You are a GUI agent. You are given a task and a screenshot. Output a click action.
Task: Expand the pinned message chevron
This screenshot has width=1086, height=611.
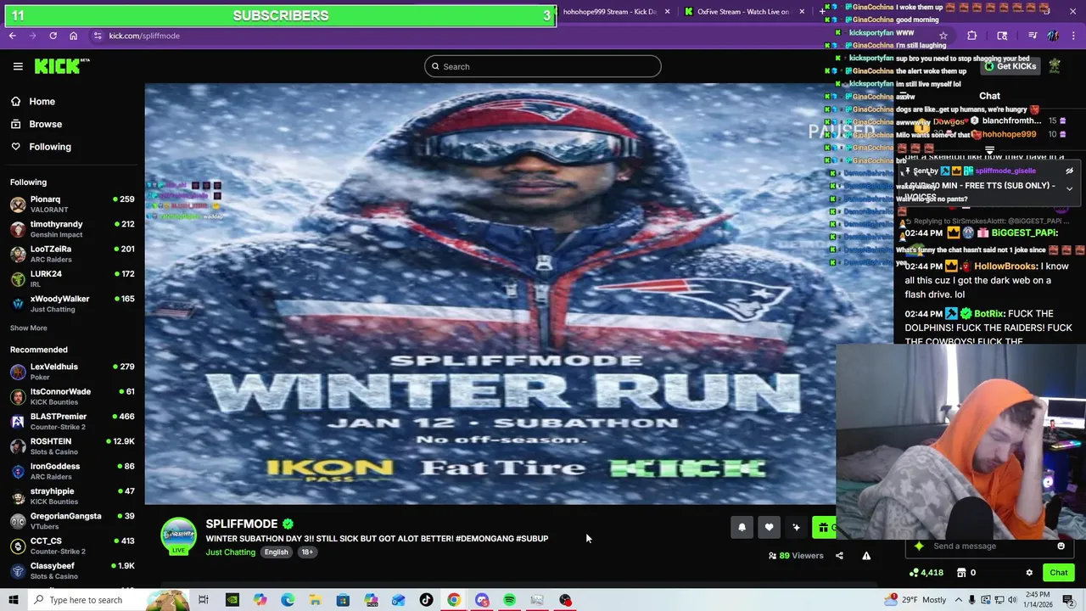point(1069,188)
